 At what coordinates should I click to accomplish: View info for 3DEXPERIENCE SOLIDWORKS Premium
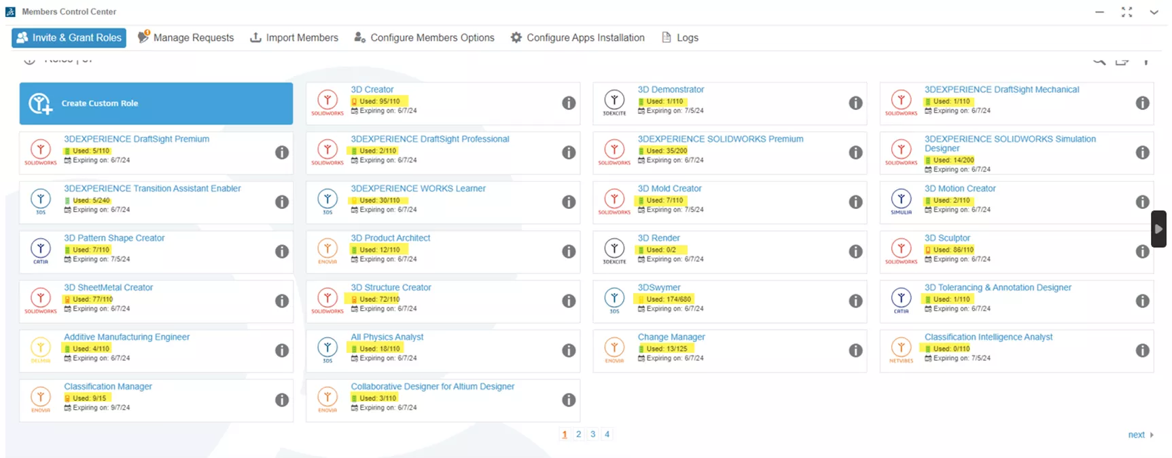coord(855,153)
